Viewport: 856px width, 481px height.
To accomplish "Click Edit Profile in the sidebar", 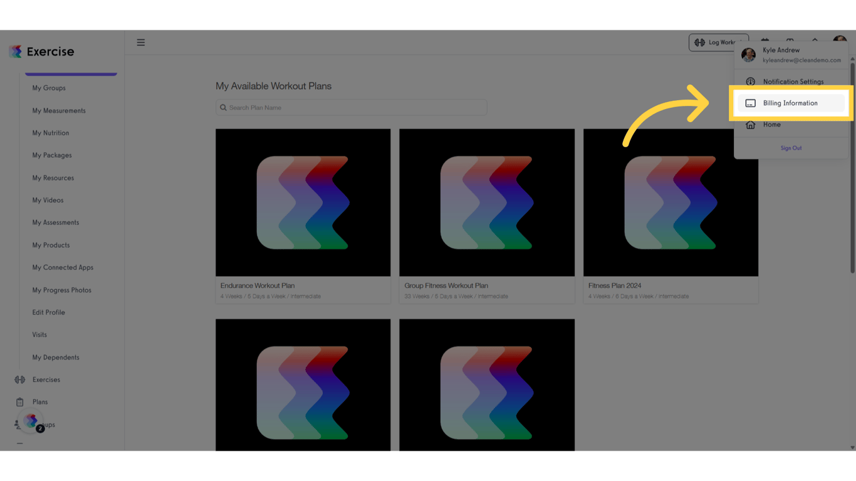I will (49, 313).
